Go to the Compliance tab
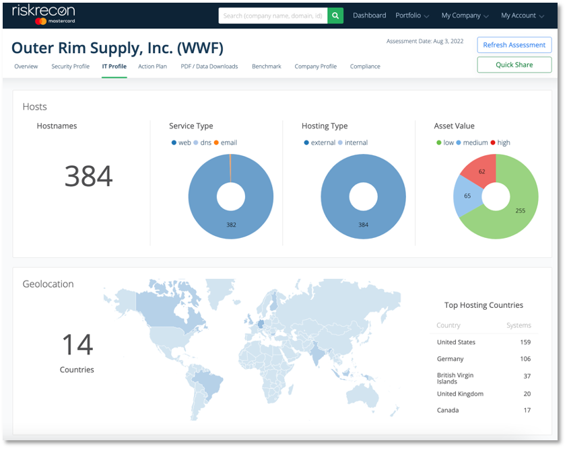 pos(365,67)
